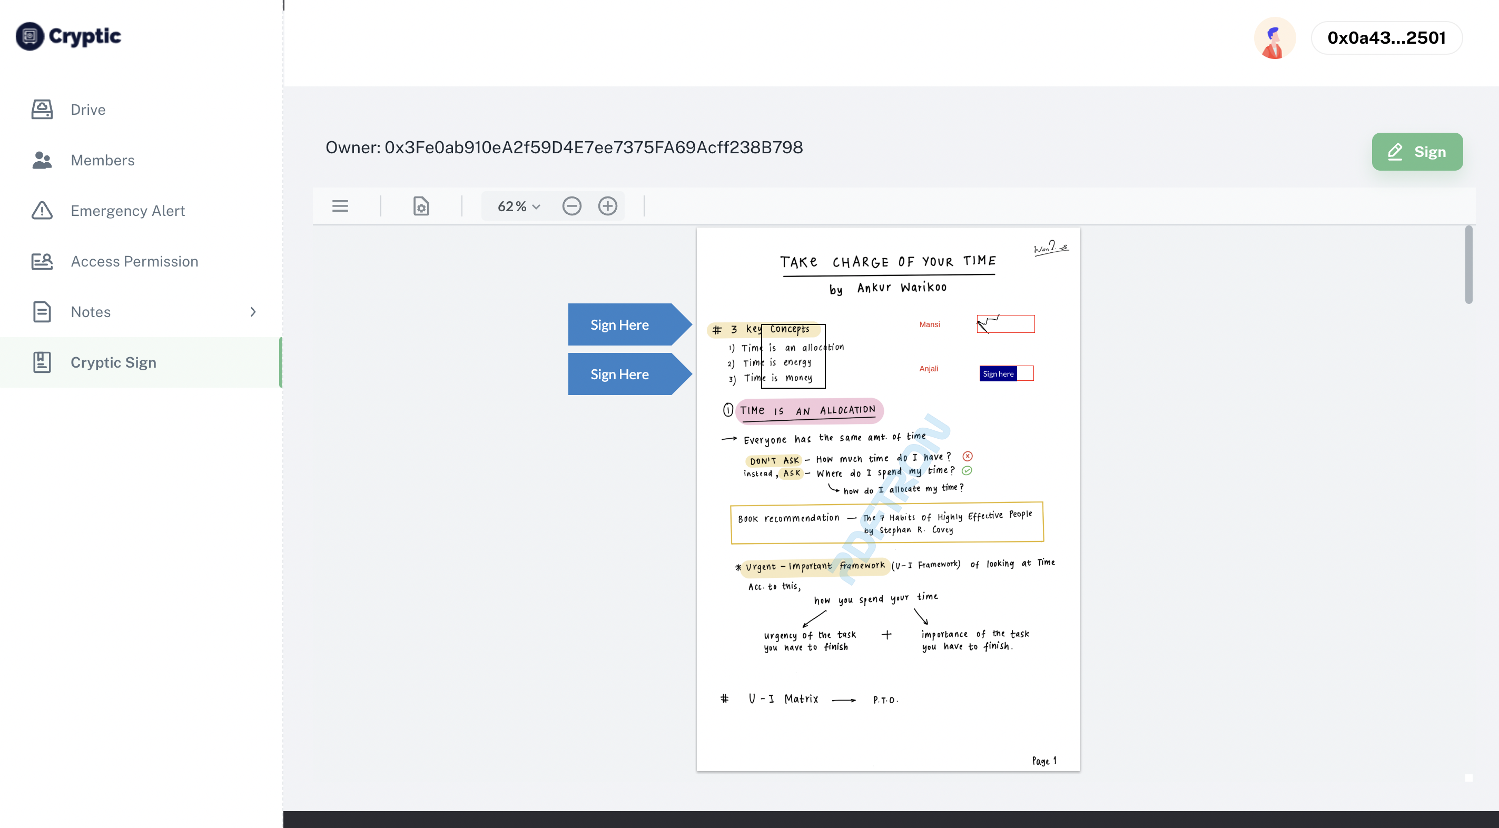Open Drive using its sidebar icon
1499x828 pixels.
(x=41, y=110)
